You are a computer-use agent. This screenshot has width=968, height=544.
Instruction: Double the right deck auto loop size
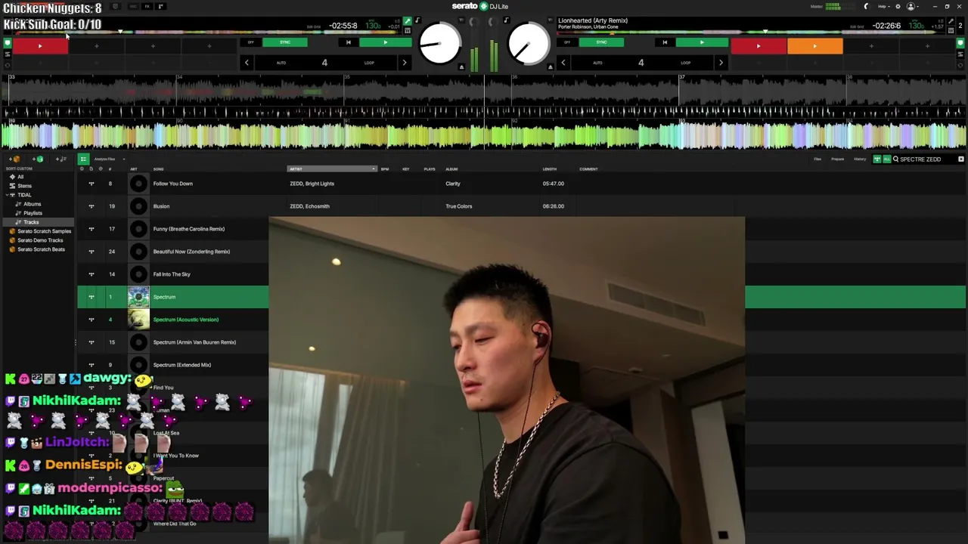(721, 63)
